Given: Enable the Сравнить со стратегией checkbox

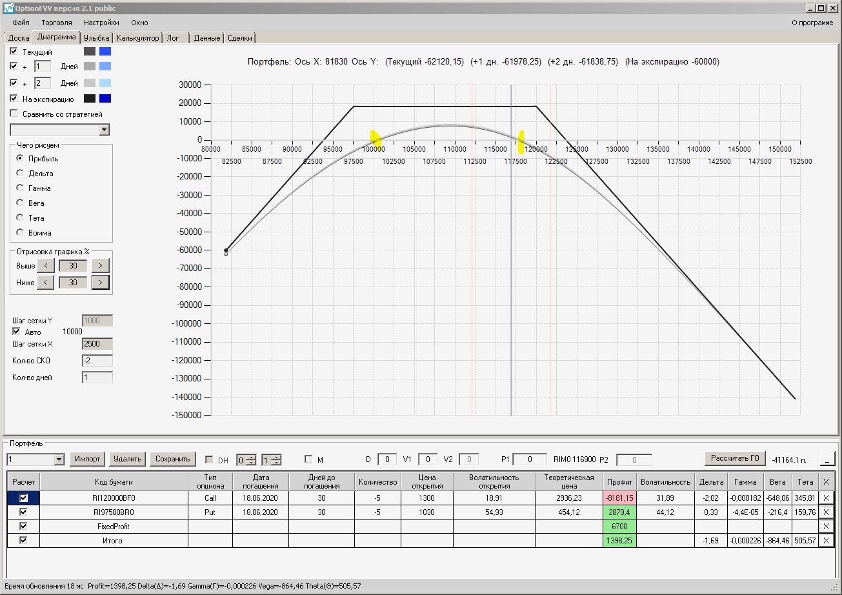Looking at the screenshot, I should pos(14,114).
